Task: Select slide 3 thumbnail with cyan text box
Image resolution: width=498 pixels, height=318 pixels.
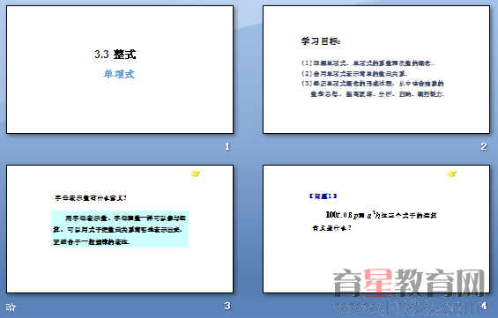Action: [120, 229]
